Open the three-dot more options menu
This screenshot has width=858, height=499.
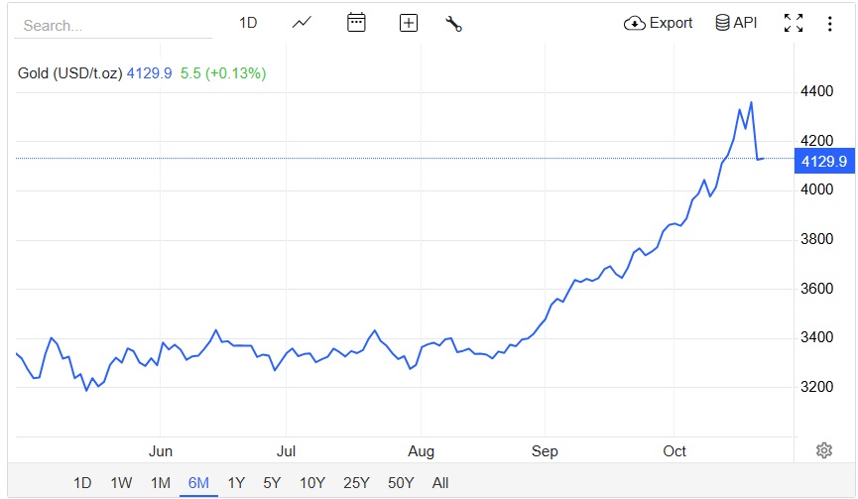830,24
